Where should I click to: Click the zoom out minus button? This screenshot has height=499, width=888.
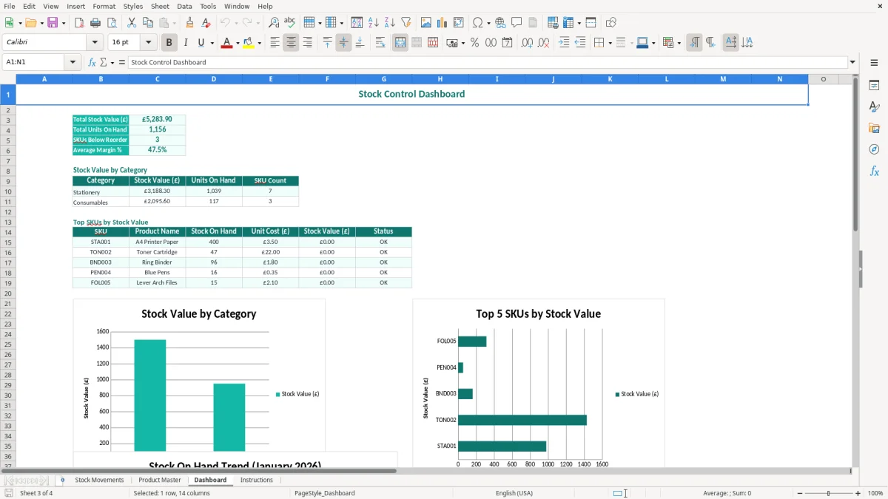[x=800, y=493]
